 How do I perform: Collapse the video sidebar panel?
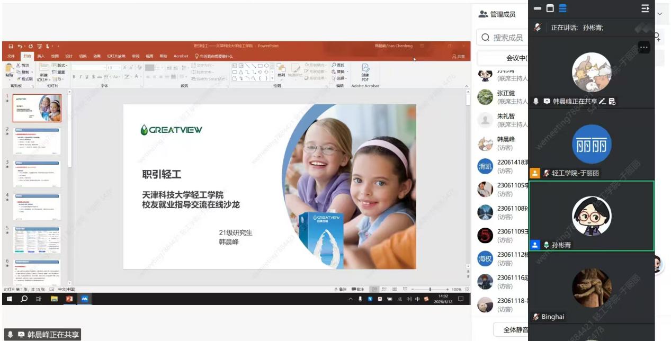click(x=645, y=8)
